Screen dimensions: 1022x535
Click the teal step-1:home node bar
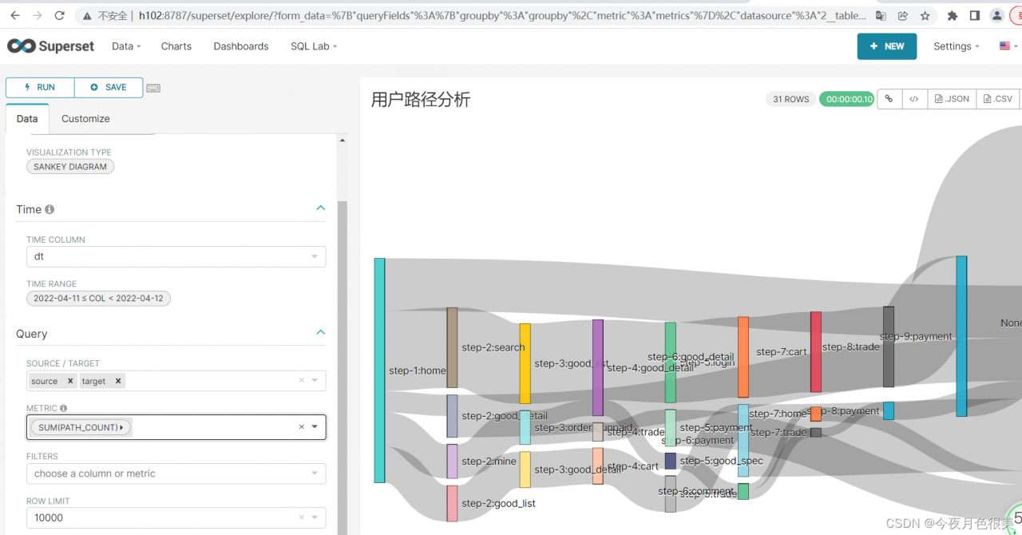pos(379,371)
